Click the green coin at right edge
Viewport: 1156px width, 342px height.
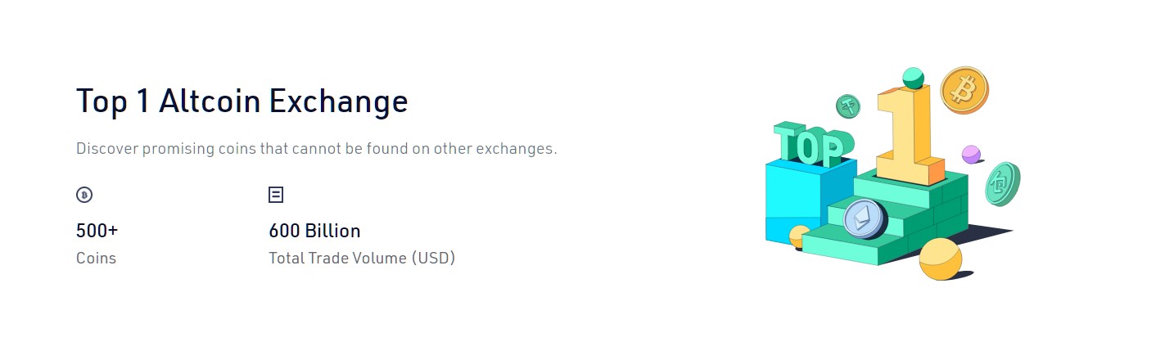1003,184
